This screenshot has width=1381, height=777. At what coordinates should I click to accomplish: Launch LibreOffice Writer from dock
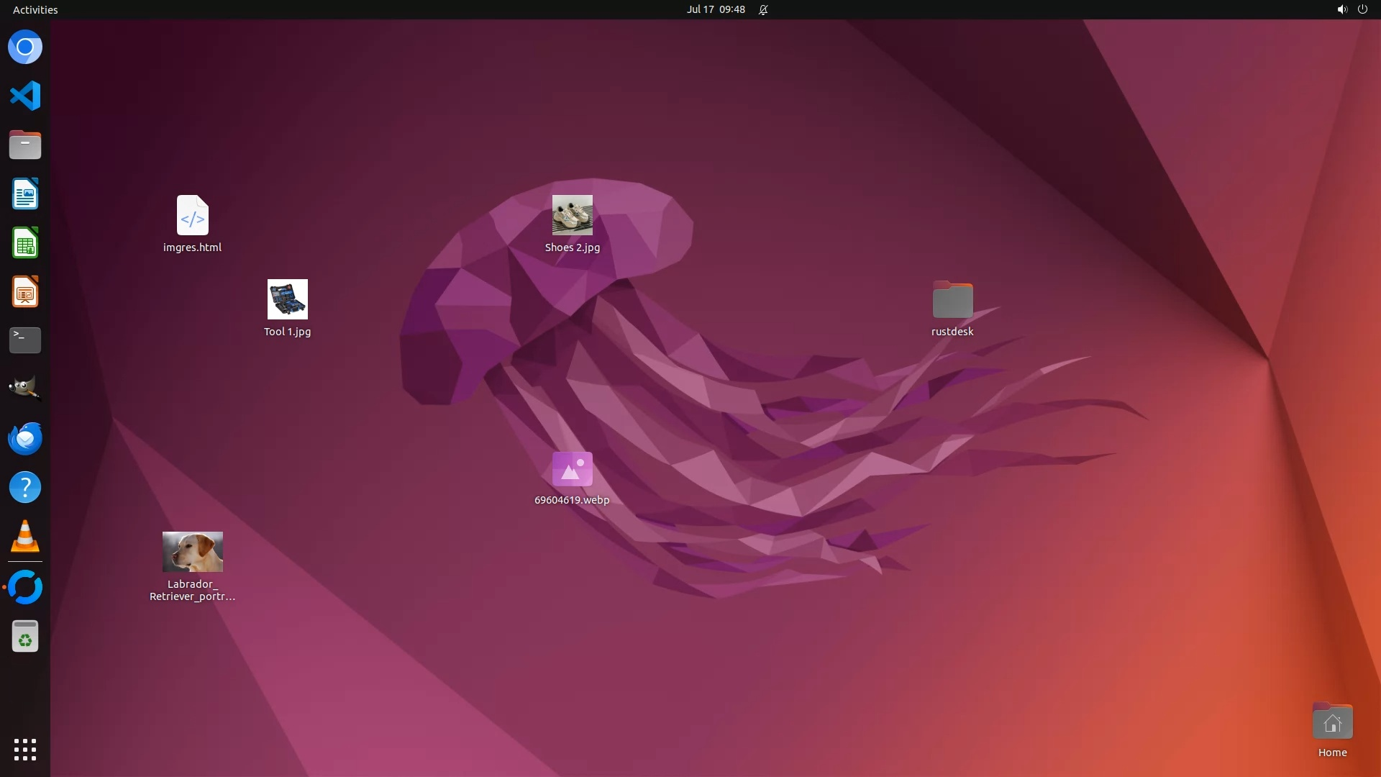(25, 194)
